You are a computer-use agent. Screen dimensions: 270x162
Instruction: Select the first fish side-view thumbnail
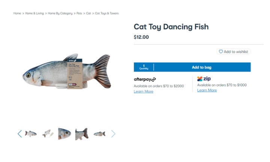pyautogui.click(x=31, y=134)
